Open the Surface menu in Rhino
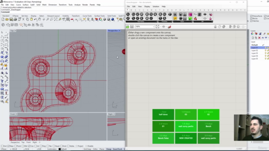This screenshot has width=269, height=151. pos(26,5)
